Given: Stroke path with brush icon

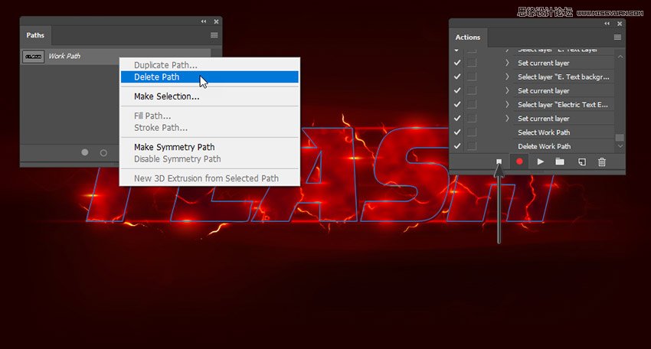Looking at the screenshot, I should [x=103, y=152].
